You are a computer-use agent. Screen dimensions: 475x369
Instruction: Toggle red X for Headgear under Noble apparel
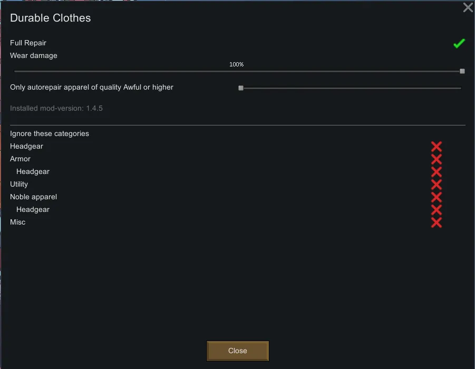[x=436, y=210]
